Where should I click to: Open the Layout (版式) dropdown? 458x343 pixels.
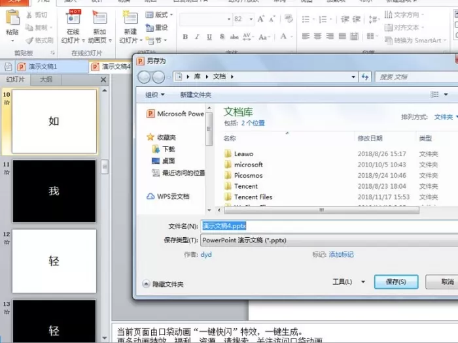(159, 14)
